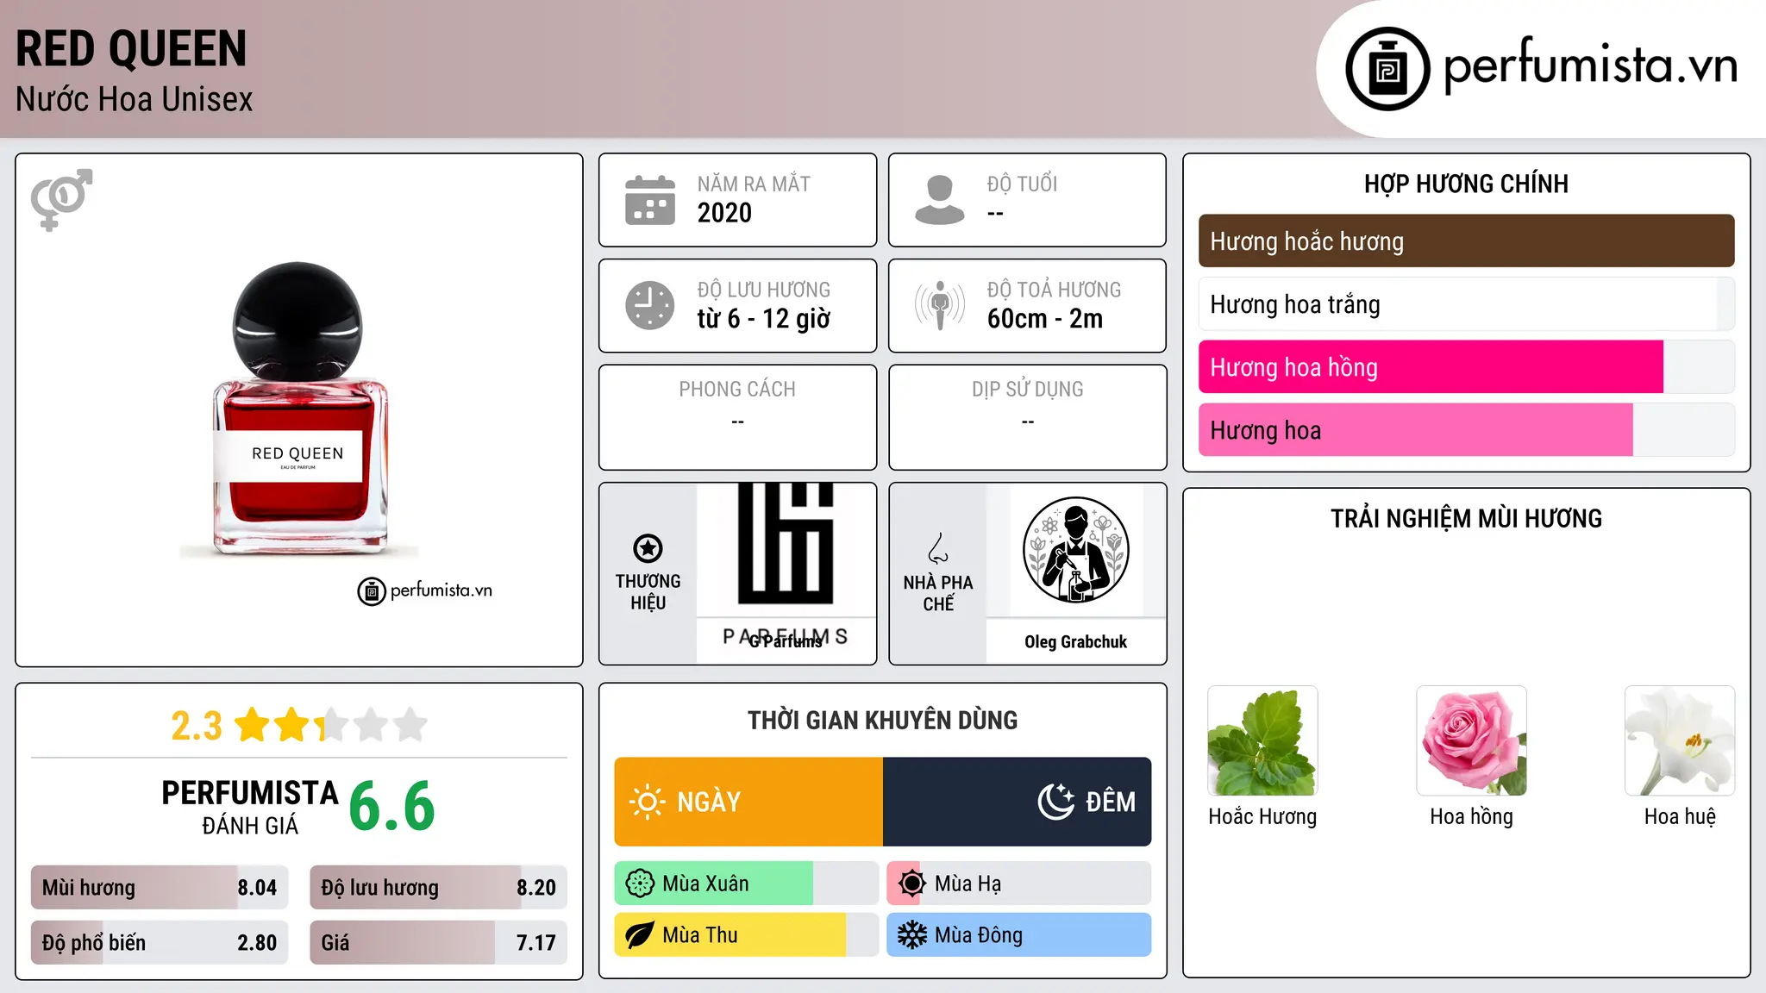Click the Hương hoa hồng accord bar
This screenshot has width=1766, height=993.
coord(1466,367)
